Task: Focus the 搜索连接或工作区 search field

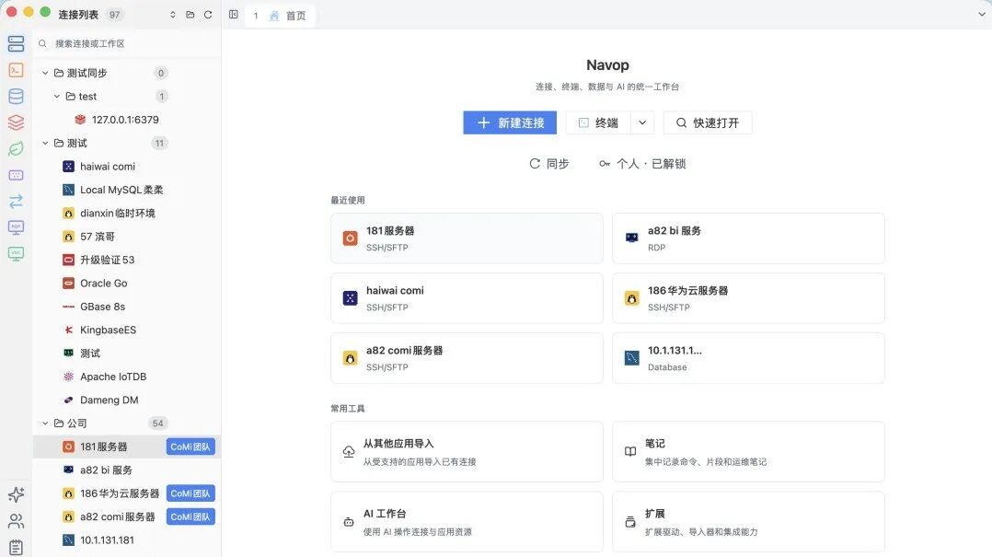Action: 127,43
